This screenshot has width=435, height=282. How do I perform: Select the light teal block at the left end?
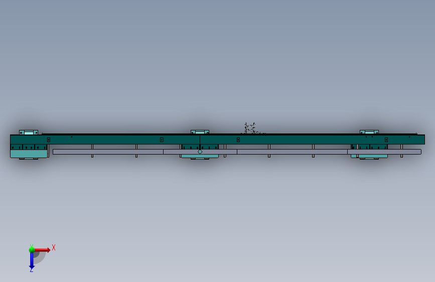[x=29, y=154]
